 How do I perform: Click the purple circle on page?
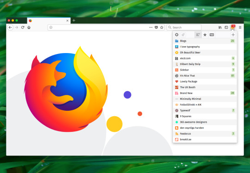(x=127, y=95)
